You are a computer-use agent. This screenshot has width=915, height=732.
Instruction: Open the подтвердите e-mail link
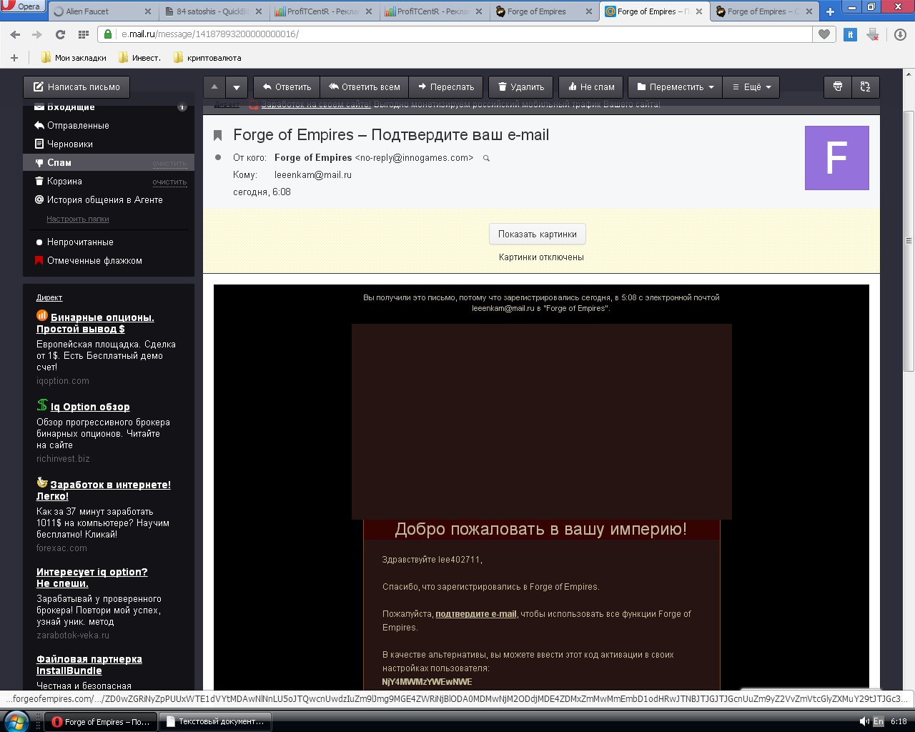(x=475, y=614)
